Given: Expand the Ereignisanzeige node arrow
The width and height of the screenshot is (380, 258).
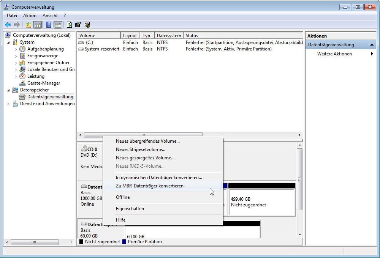Looking at the screenshot, I should pos(16,56).
